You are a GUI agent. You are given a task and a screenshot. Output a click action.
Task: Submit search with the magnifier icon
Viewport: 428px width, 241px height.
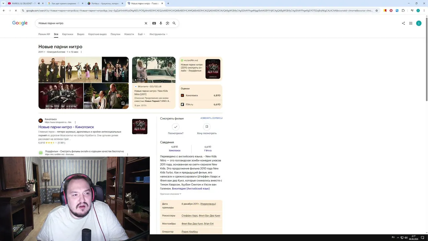pyautogui.click(x=174, y=23)
